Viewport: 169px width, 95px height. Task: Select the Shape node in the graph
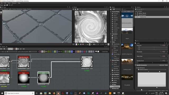(24, 77)
